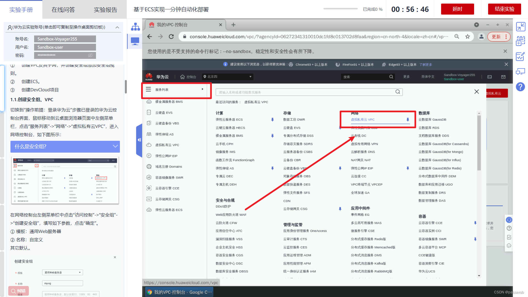Click the manual panel scrollbar
Screen dimensions: 528x297
(126, 87)
